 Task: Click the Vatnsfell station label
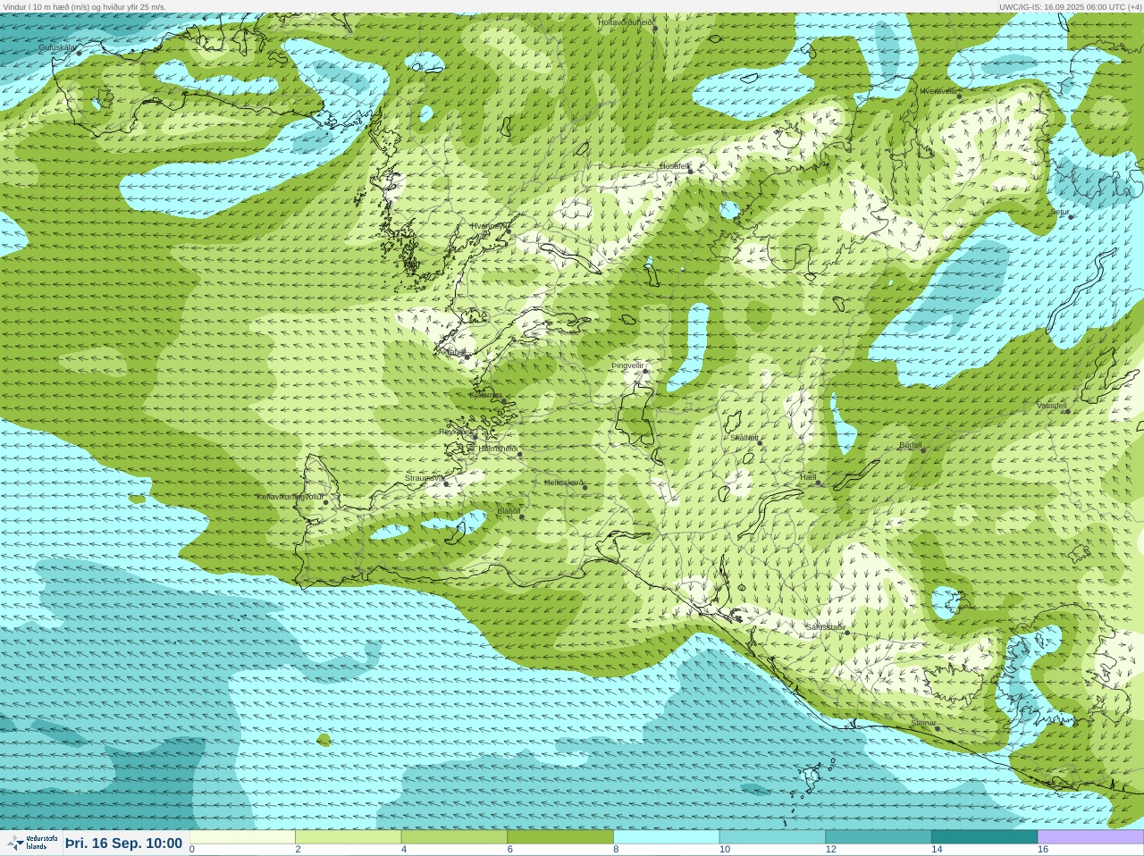[1052, 406]
